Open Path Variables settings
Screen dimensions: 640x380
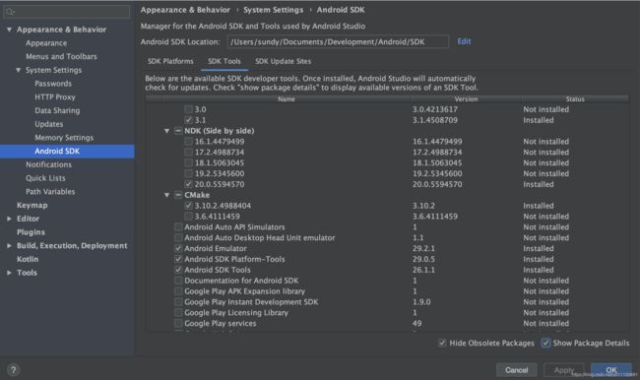pos(50,191)
